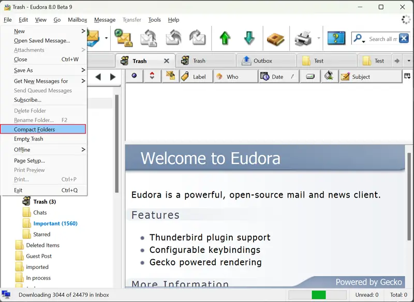Open the imported folder
Screen dimensions: 414x302
[37, 267]
